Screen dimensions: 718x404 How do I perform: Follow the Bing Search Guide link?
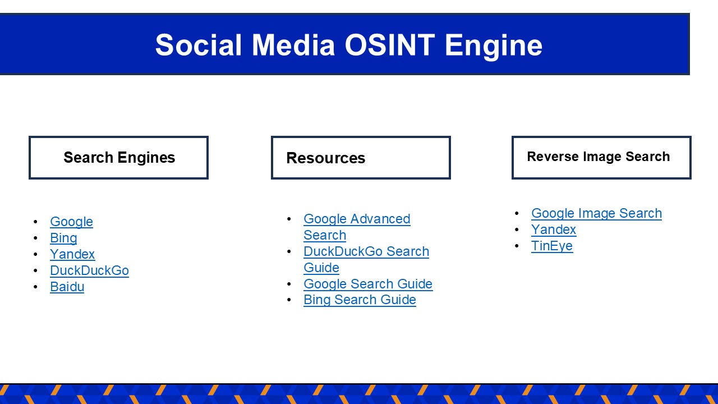(x=360, y=300)
